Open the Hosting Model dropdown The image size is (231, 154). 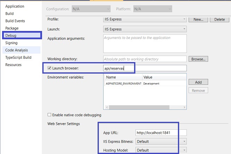(161, 150)
